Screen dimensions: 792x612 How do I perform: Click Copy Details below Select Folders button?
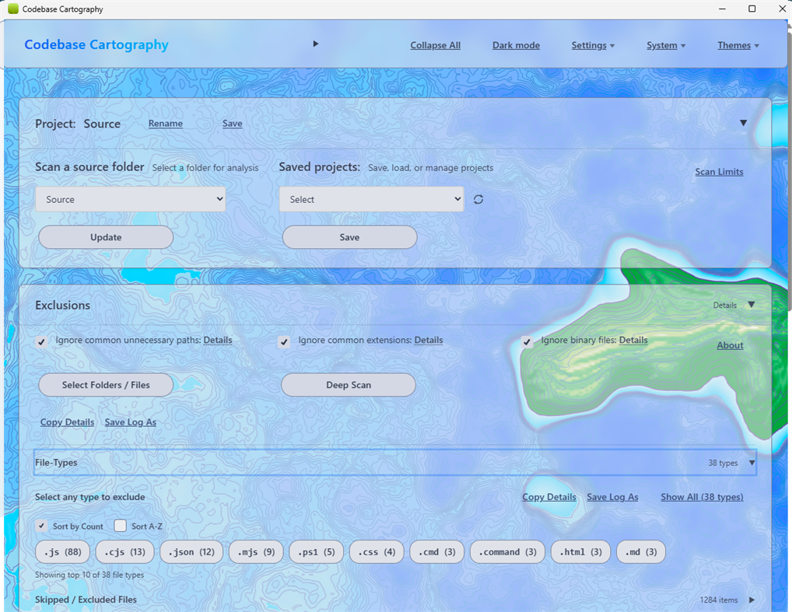[67, 422]
